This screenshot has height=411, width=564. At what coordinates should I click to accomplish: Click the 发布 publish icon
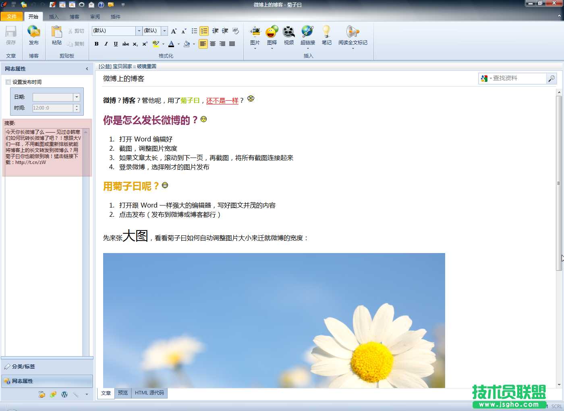(x=34, y=32)
